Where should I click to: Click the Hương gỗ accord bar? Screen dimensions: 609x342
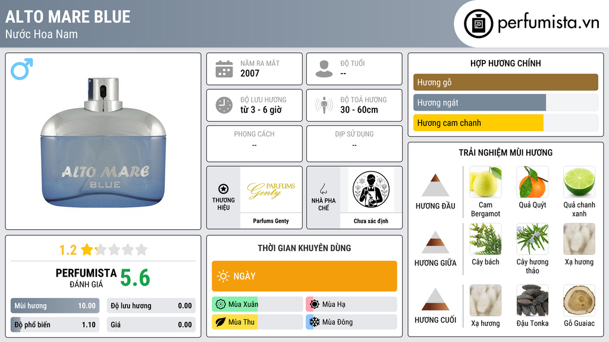tap(506, 82)
